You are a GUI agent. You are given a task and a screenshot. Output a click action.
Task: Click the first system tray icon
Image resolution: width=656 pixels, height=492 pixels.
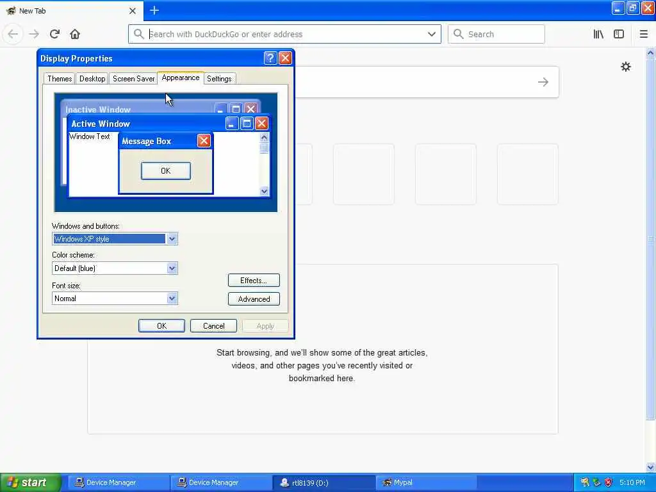[585, 483]
